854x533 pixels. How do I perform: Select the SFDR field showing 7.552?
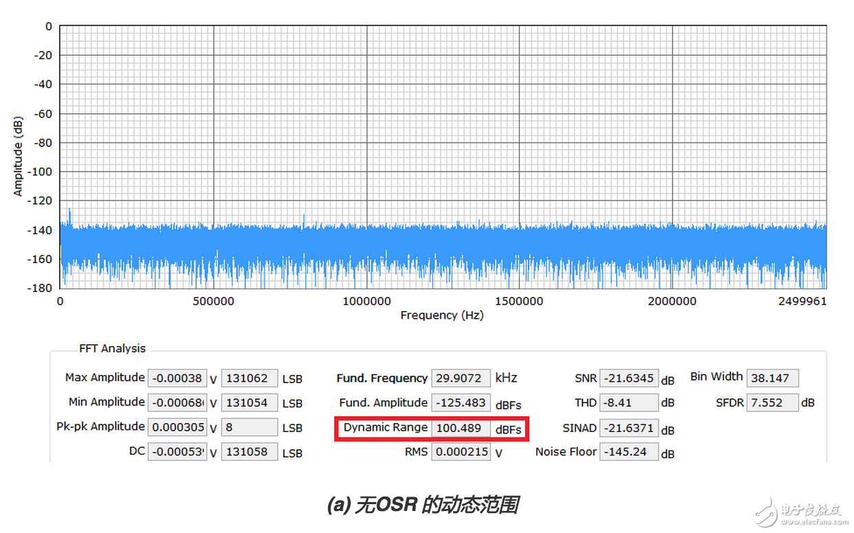(x=772, y=402)
